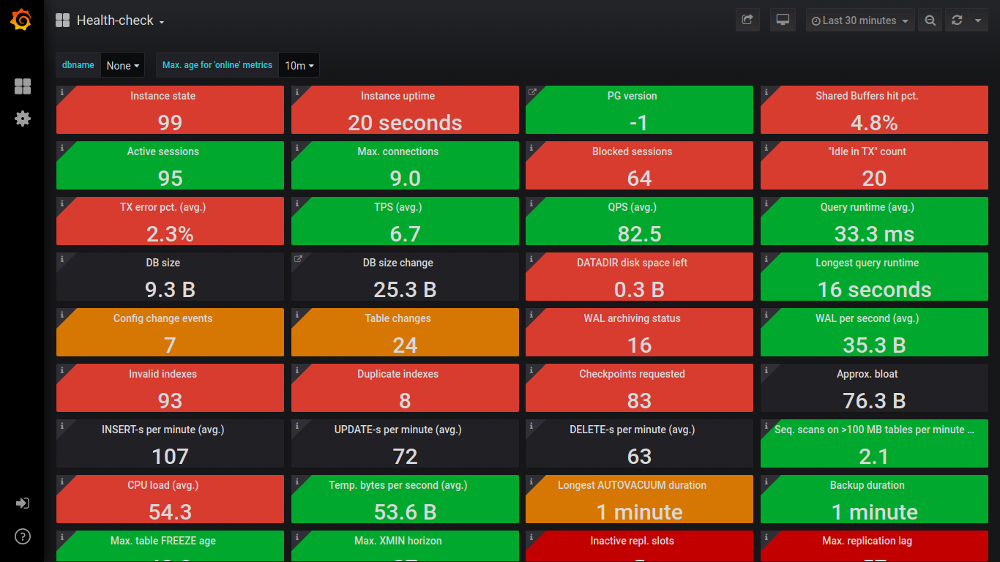Click the 53.6 B temp bytes value
Viewport: 1000px width, 562px height.
[405, 512]
